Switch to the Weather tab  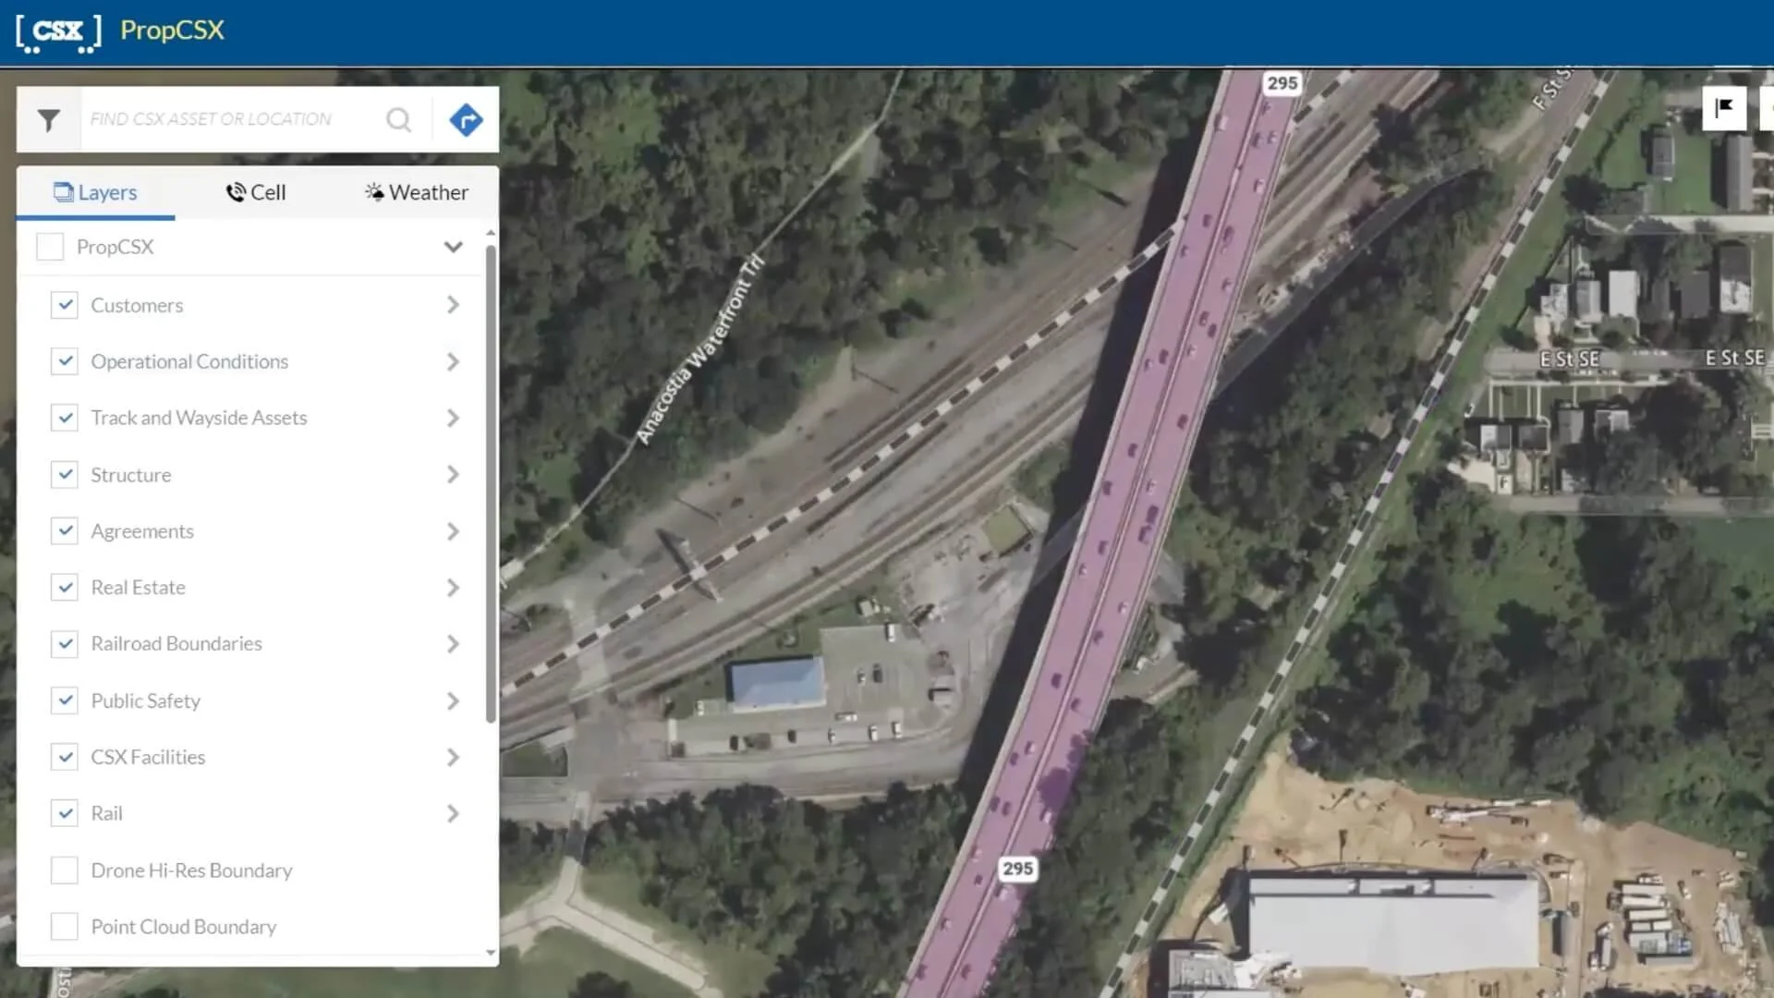417,192
